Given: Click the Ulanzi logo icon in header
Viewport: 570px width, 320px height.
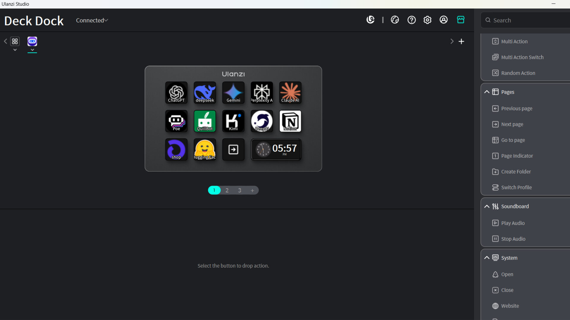Looking at the screenshot, I should (x=370, y=20).
